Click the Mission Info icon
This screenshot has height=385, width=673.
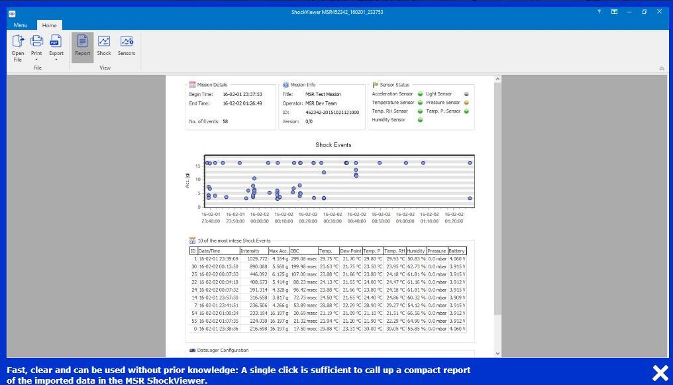point(285,85)
